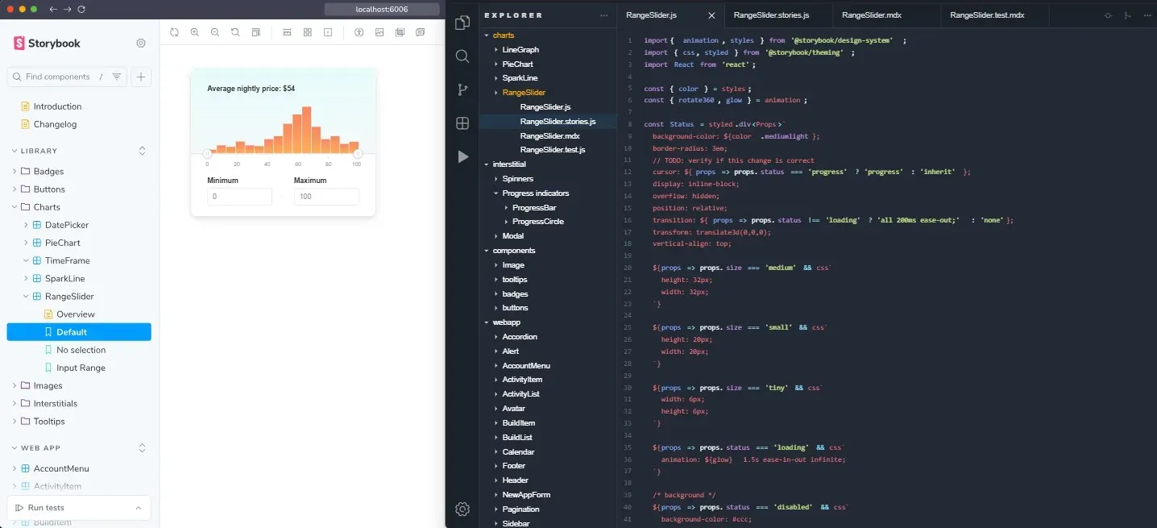Open the viewport size toolbar icon
The width and height of the screenshot is (1157, 528).
[x=256, y=32]
